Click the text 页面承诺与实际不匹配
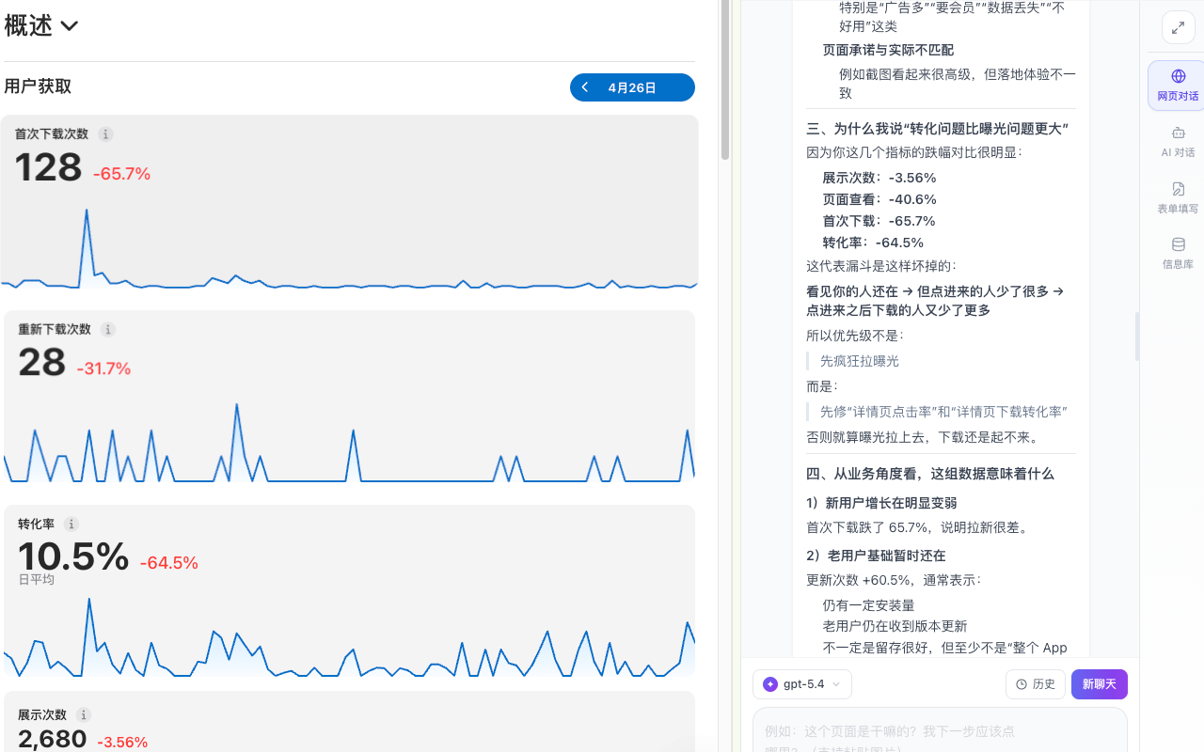1204x752 pixels. (888, 50)
